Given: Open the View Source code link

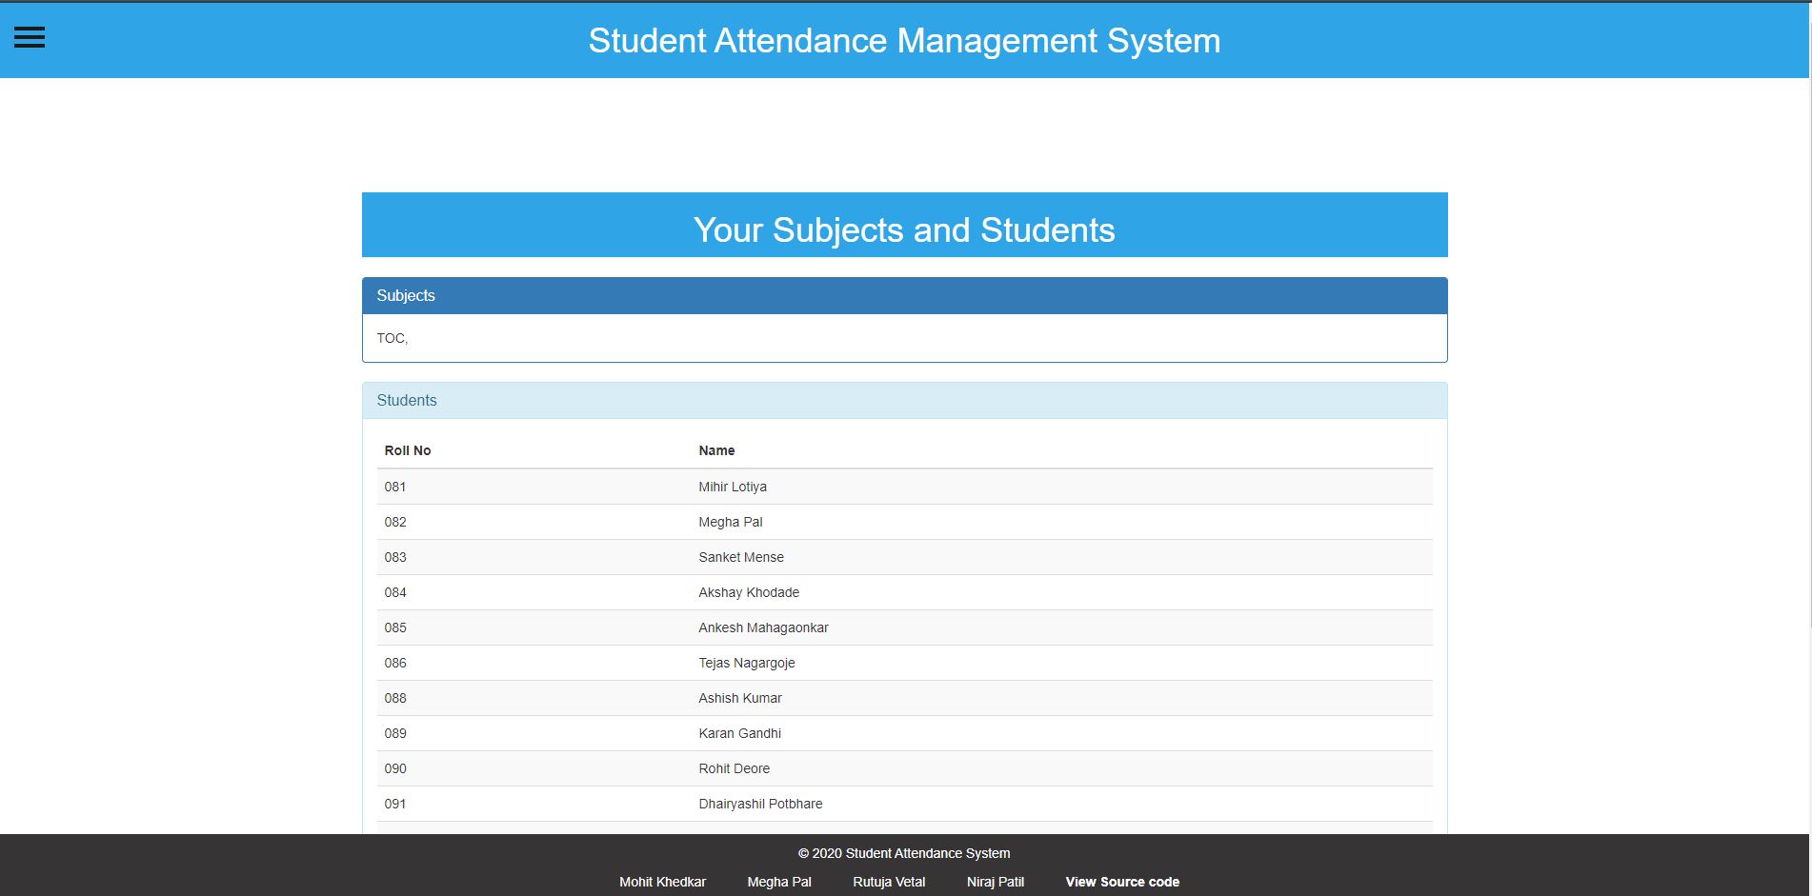Looking at the screenshot, I should click(x=1122, y=882).
